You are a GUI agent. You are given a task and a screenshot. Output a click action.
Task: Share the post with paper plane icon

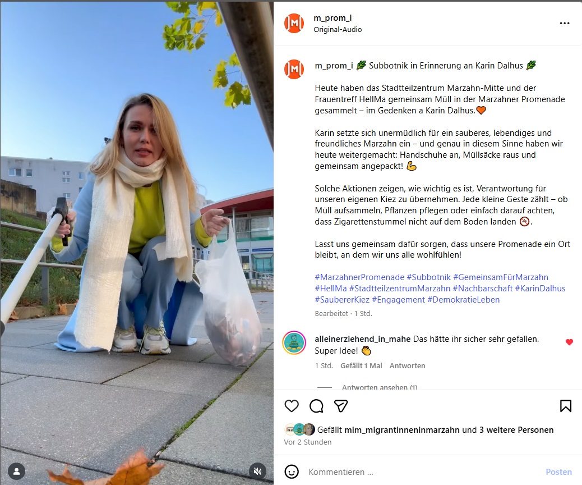click(x=341, y=406)
